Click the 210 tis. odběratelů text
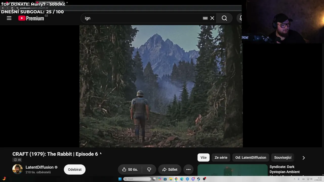Screen dimensions: 324x182 [38, 172]
